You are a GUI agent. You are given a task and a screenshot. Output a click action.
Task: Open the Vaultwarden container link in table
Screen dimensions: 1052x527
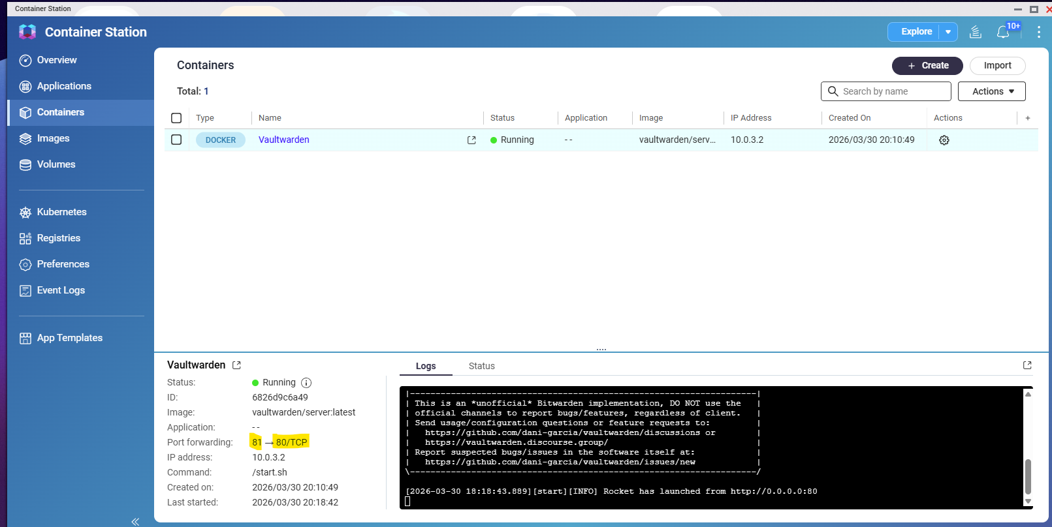click(x=284, y=140)
